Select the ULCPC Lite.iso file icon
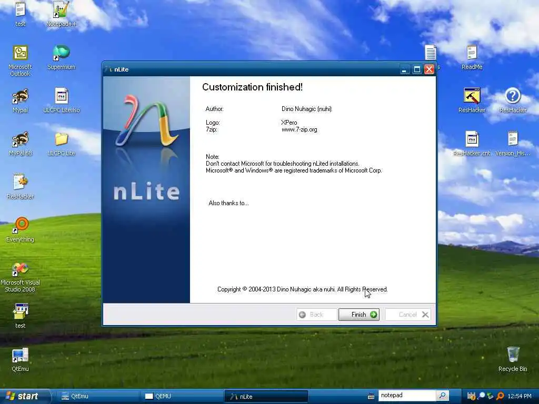Screen dimensions: 539x404 (x=61, y=101)
